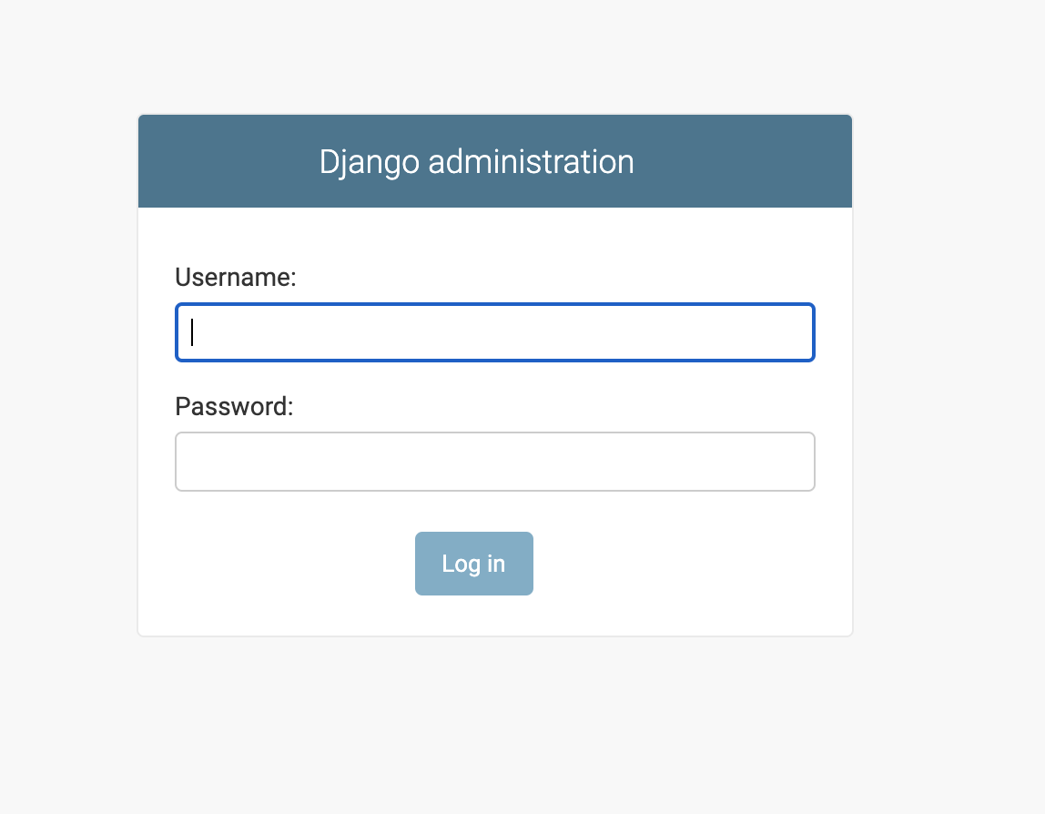Click the gray border of Password box
Viewport: 1045px width, 814px height.
point(494,432)
